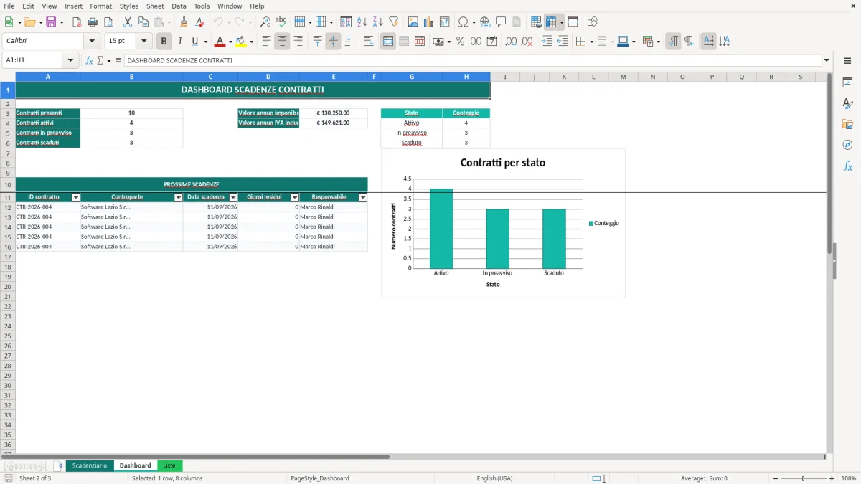Insert hyperlink icon

pyautogui.click(x=485, y=22)
